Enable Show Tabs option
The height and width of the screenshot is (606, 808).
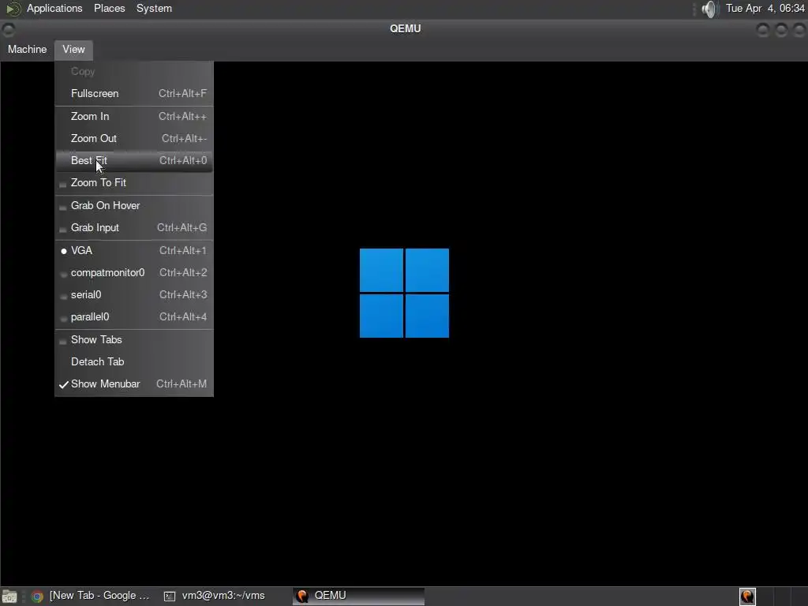(x=134, y=339)
